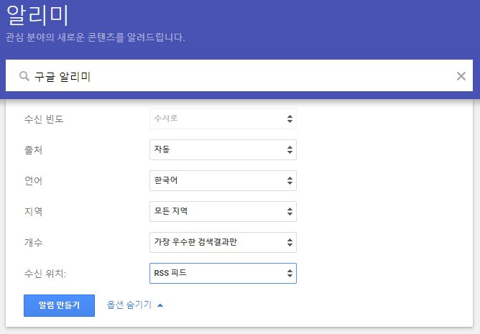Click the 수신 위치: label
The height and width of the screenshot is (334, 480).
point(45,274)
